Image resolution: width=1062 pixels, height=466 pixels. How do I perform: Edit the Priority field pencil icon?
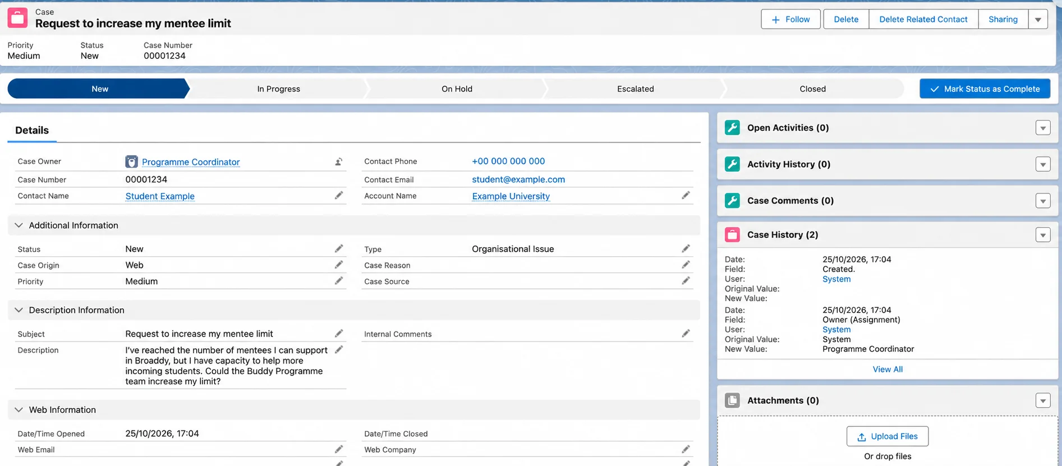339,281
